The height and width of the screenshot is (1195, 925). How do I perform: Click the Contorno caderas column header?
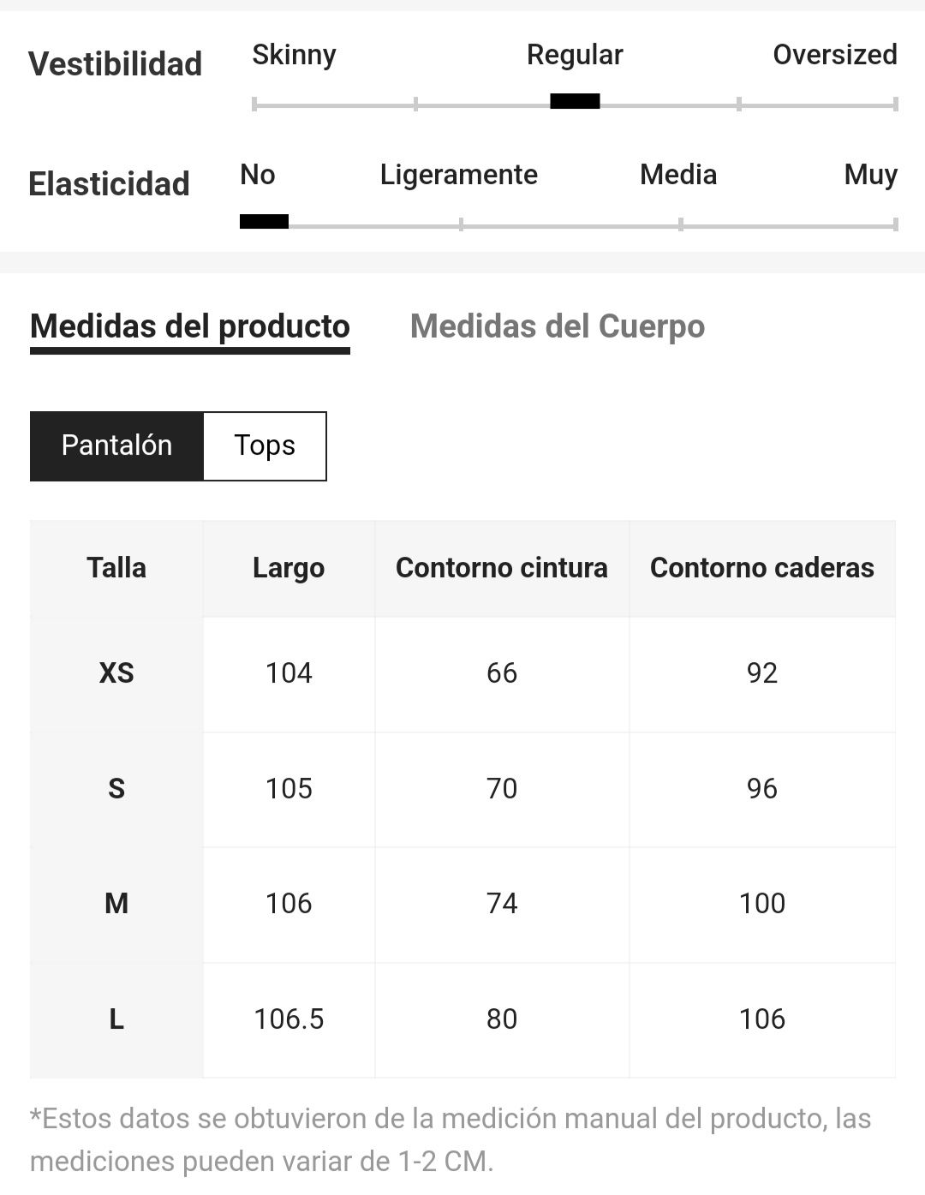click(x=762, y=568)
